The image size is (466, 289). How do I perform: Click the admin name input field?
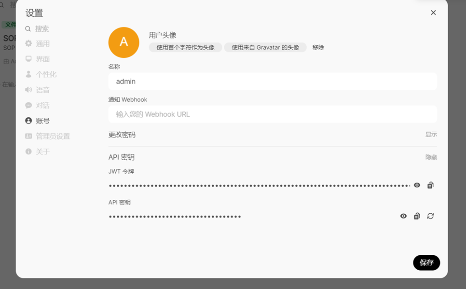272,81
